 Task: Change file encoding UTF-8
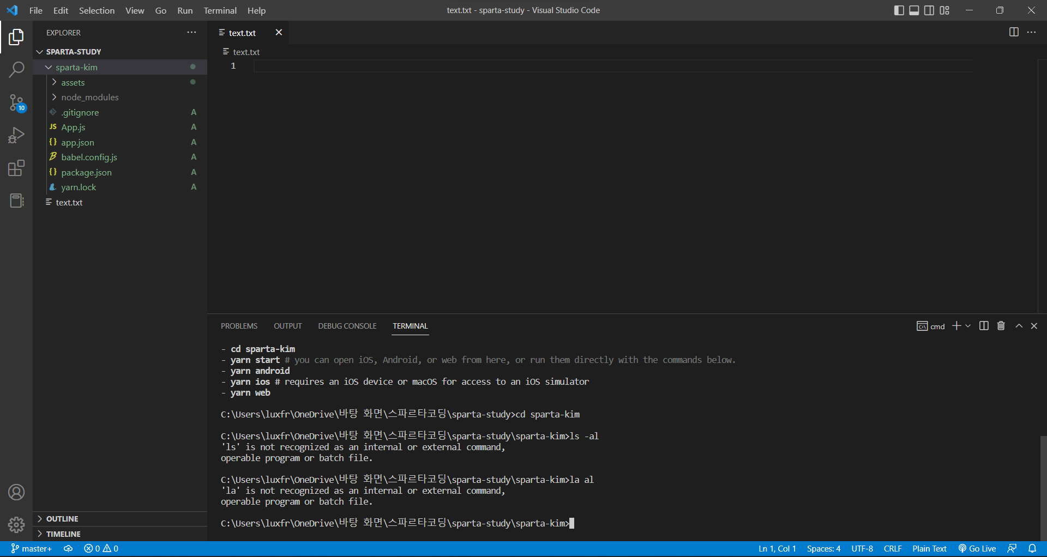862,549
